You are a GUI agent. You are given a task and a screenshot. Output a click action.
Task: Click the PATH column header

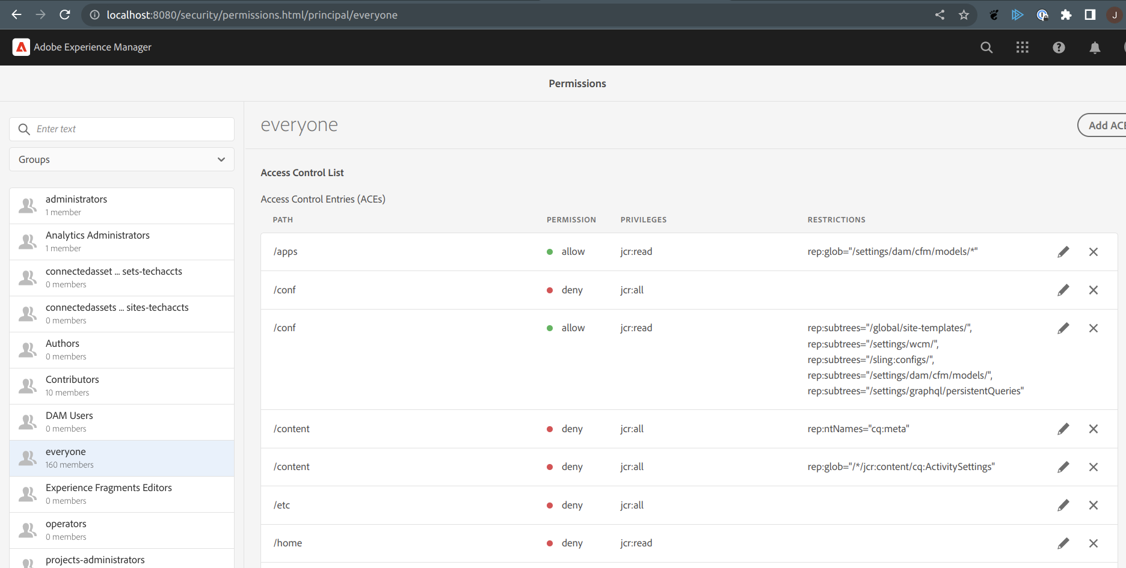click(x=283, y=220)
